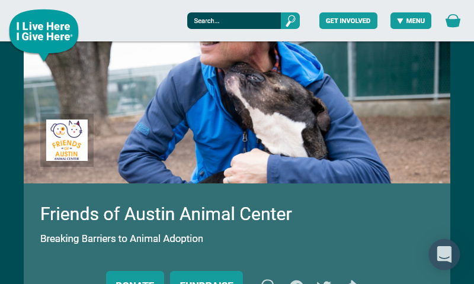The height and width of the screenshot is (284, 474).
Task: Open the chat support bubble
Action: click(x=444, y=254)
